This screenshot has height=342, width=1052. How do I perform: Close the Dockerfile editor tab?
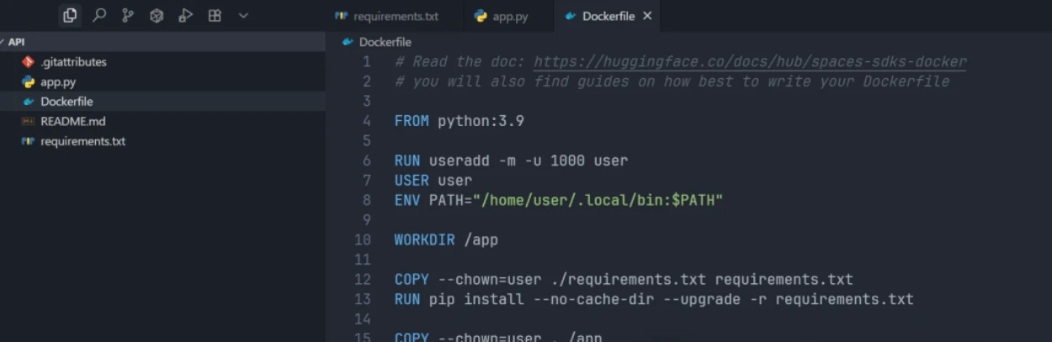(x=647, y=16)
